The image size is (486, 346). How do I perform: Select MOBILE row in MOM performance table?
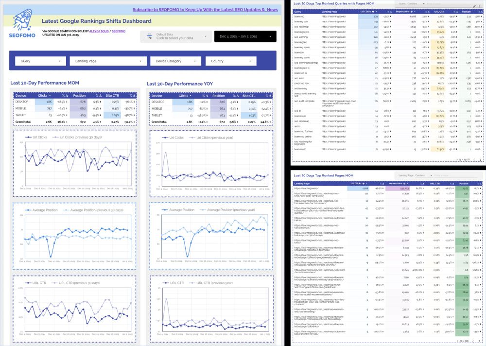75,108
